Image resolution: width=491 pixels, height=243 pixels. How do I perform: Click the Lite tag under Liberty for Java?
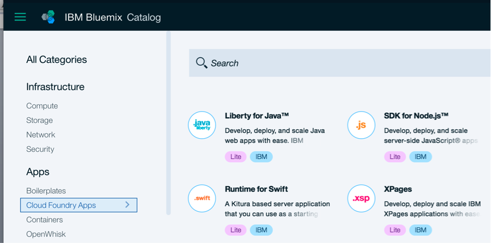[236, 156]
